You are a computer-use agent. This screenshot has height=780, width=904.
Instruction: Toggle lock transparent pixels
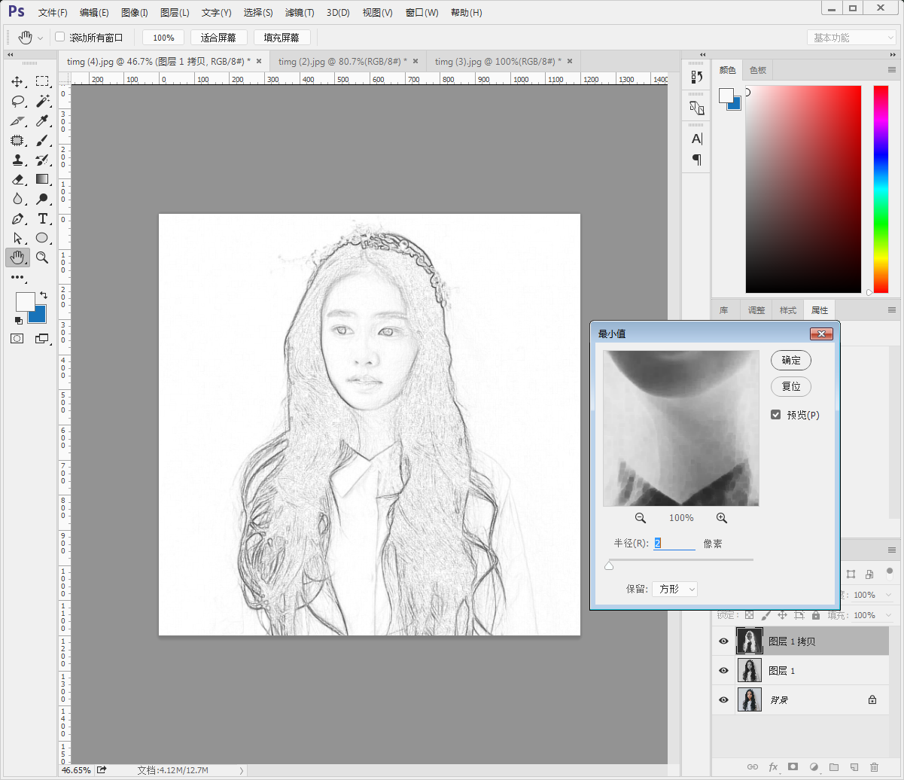click(749, 615)
